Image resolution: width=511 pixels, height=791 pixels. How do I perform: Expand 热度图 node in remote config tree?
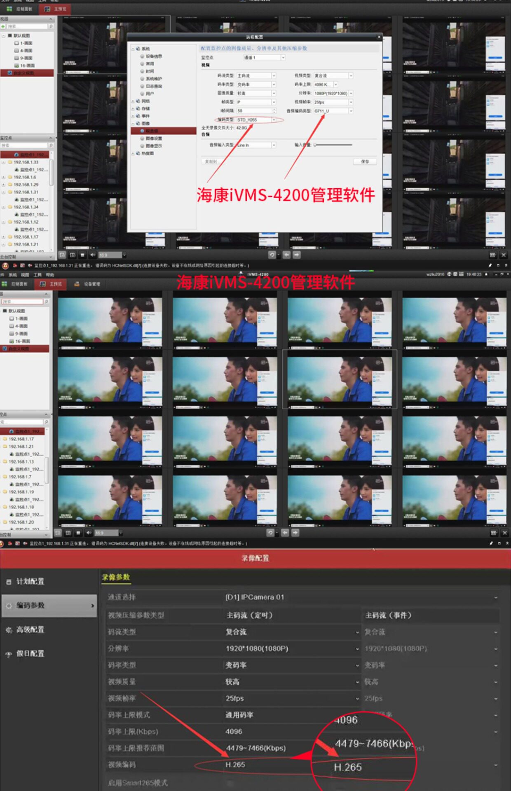[x=133, y=153]
